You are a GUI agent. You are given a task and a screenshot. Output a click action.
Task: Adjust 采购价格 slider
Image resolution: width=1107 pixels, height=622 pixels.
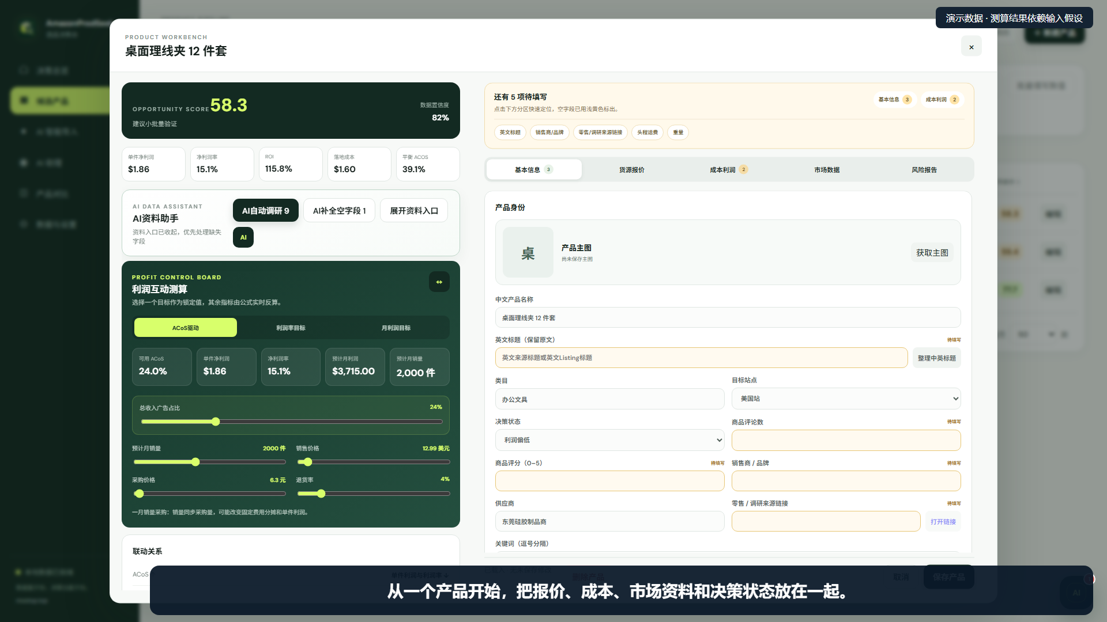tap(209, 494)
